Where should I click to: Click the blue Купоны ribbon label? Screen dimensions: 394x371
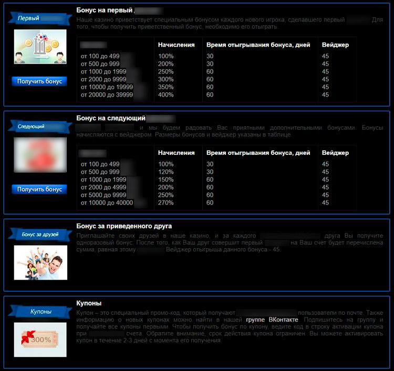coord(40,312)
